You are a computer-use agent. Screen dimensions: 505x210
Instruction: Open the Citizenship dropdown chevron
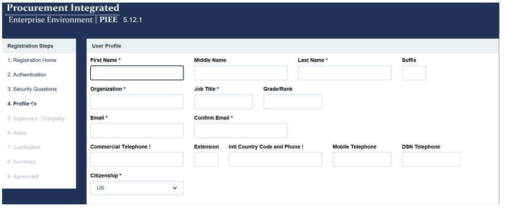click(x=175, y=188)
